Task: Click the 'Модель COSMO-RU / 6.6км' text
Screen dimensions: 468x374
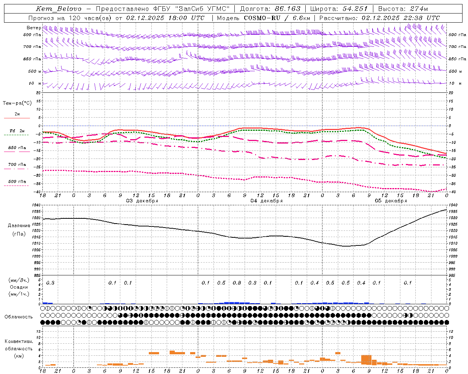Action: click(x=264, y=18)
